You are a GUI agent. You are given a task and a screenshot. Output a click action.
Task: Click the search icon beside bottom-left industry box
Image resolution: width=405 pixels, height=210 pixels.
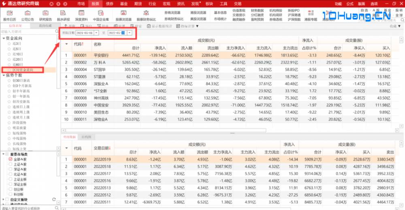[57, 208]
